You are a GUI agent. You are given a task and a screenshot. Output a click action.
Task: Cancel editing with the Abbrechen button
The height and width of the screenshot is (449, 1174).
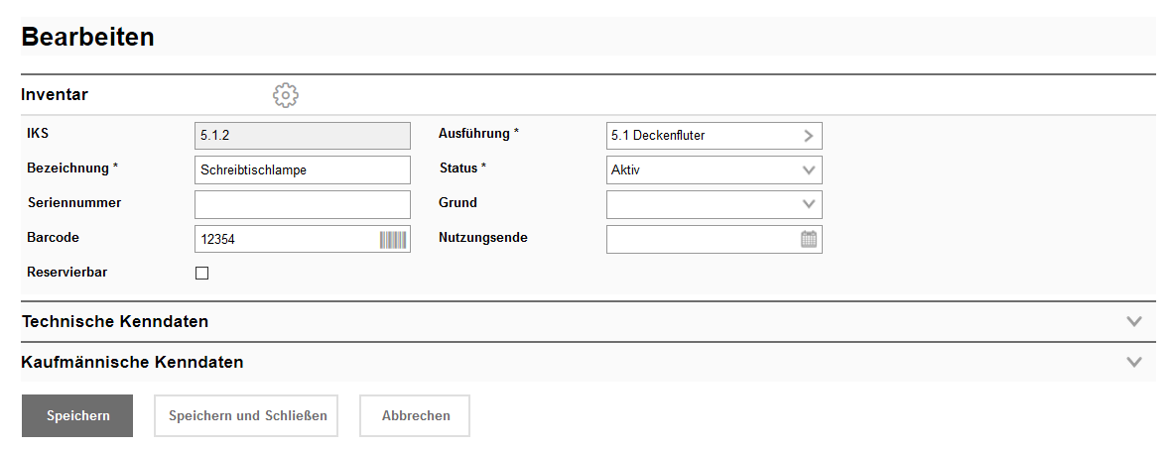[415, 416]
